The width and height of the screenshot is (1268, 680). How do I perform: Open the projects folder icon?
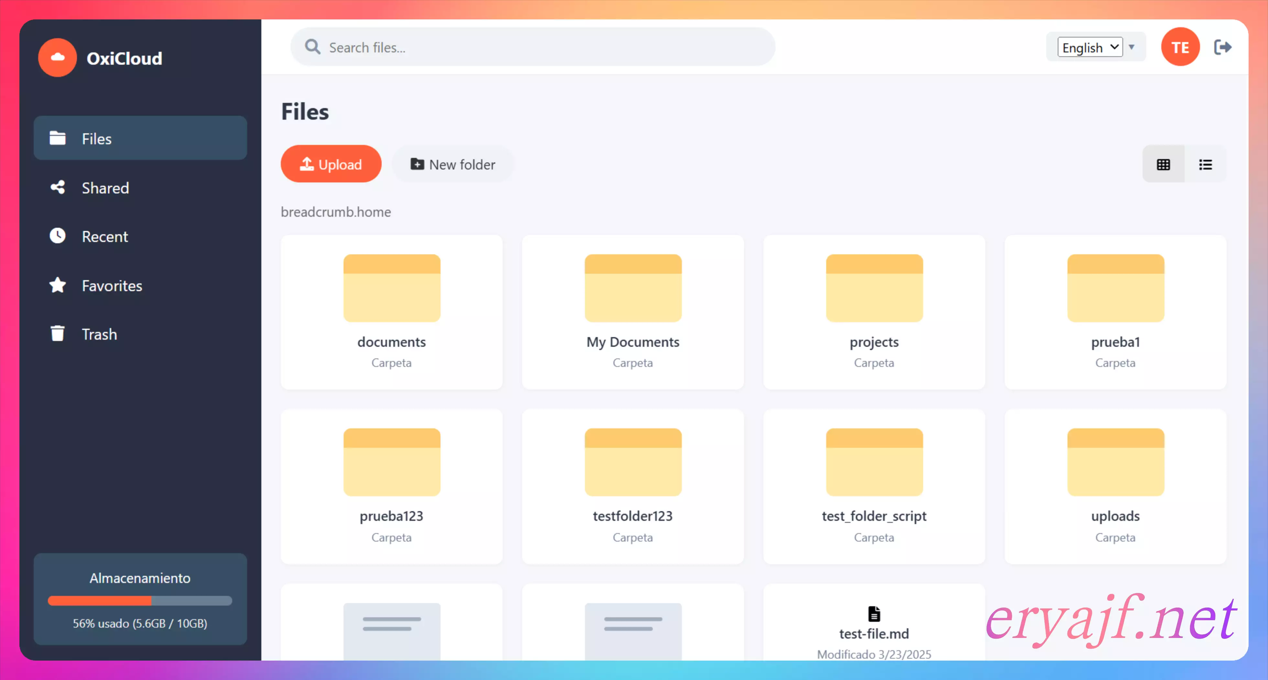[x=874, y=288]
